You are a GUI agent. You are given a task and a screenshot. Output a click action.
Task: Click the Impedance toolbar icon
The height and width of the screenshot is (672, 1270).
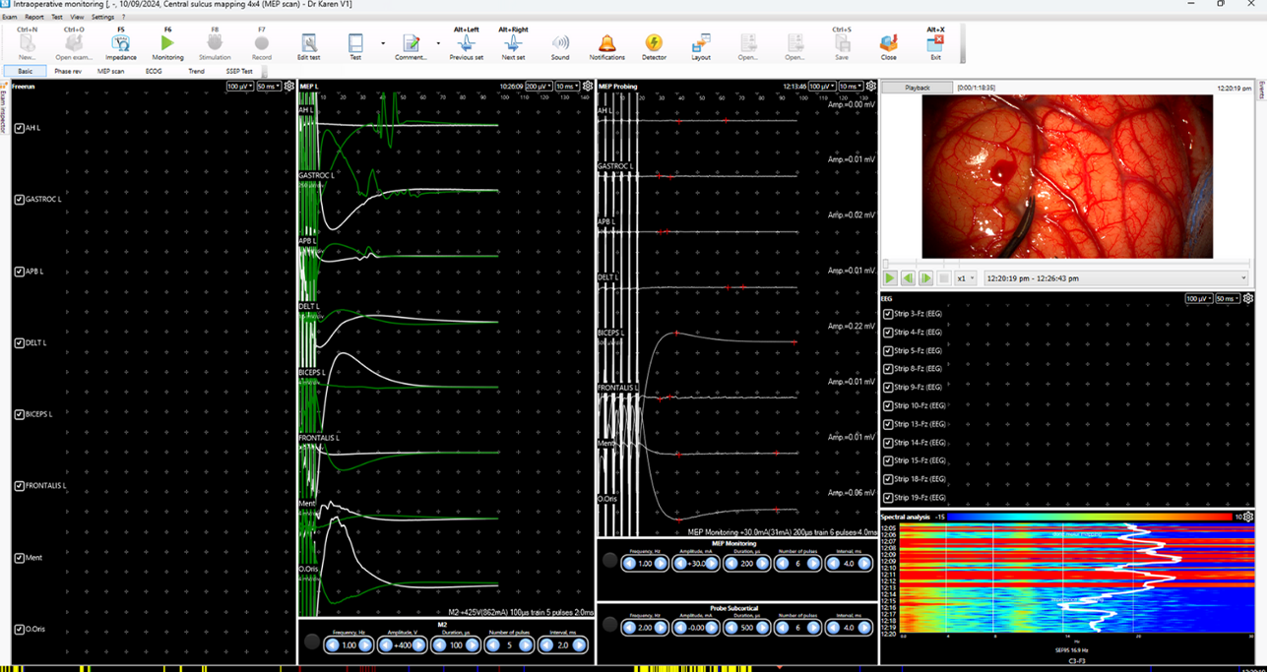121,44
